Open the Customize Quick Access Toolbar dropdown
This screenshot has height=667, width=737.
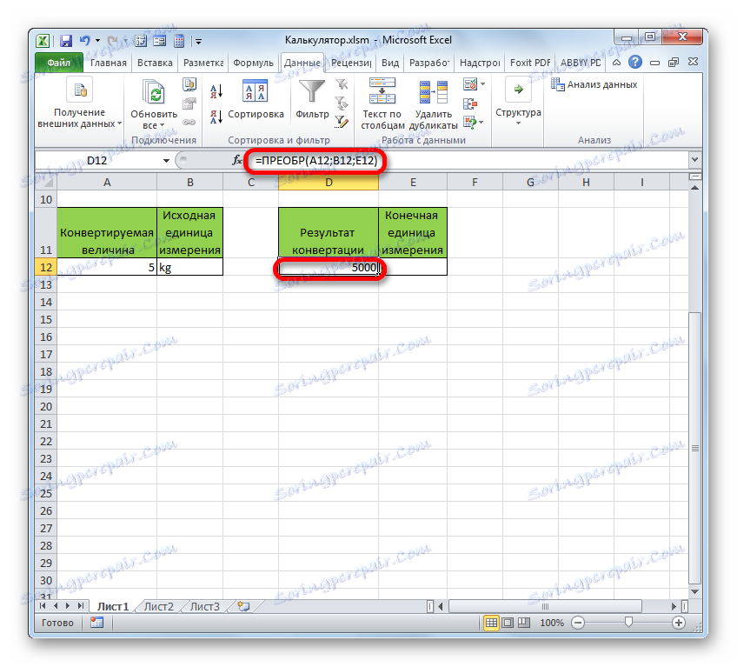click(x=198, y=42)
